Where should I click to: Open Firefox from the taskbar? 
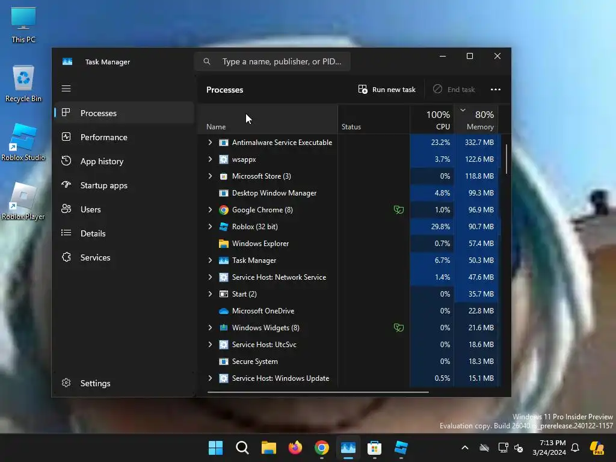click(295, 448)
